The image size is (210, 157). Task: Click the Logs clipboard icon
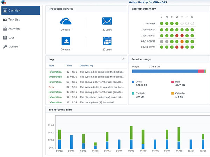pos(5,38)
